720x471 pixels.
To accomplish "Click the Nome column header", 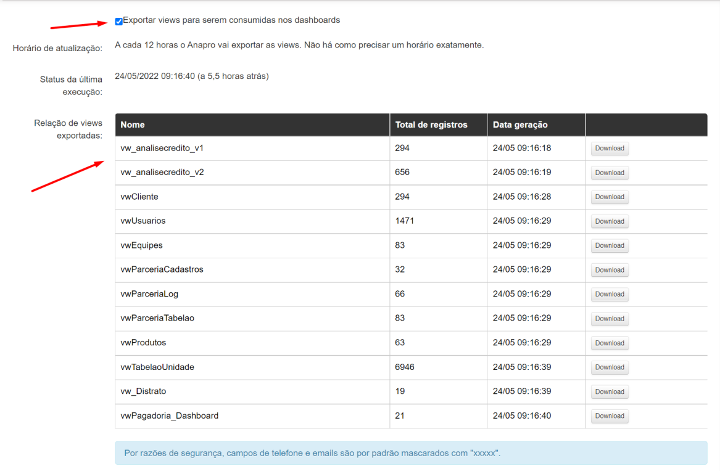I will tap(133, 125).
